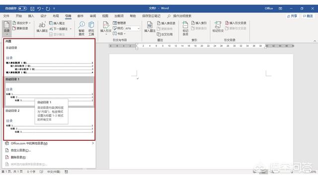This screenshot has height=179, width=318.
Task: Open the citation Style APA dropdown
Action: [132, 28]
